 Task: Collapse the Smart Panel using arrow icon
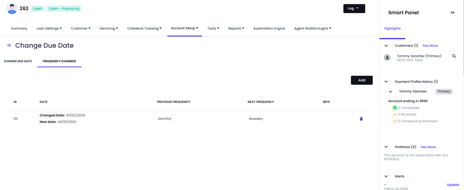452,13
